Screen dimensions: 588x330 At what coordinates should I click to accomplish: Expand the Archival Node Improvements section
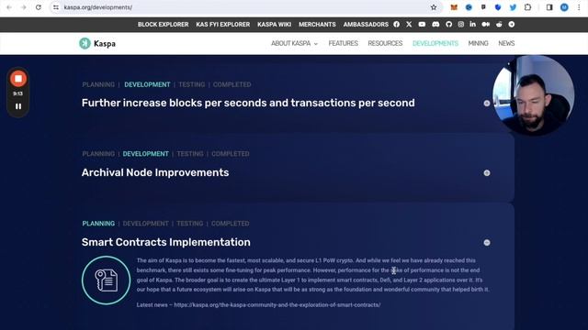[487, 173]
